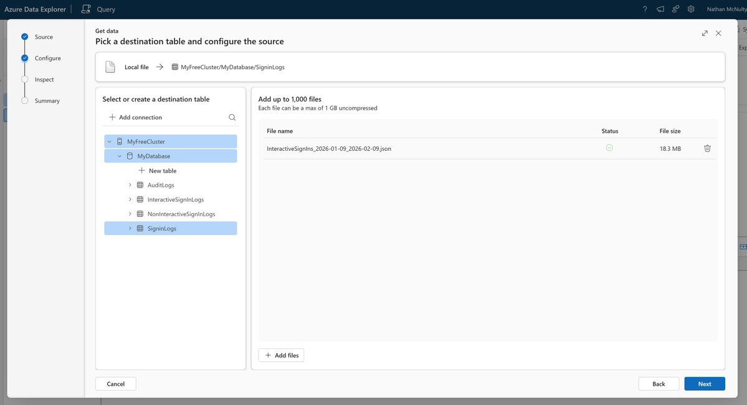
Task: Click the feedback megaphone icon
Action: point(660,9)
